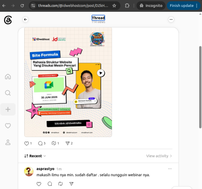Create a new thread with plus button
Screen dimensions: 202x189
point(8,109)
